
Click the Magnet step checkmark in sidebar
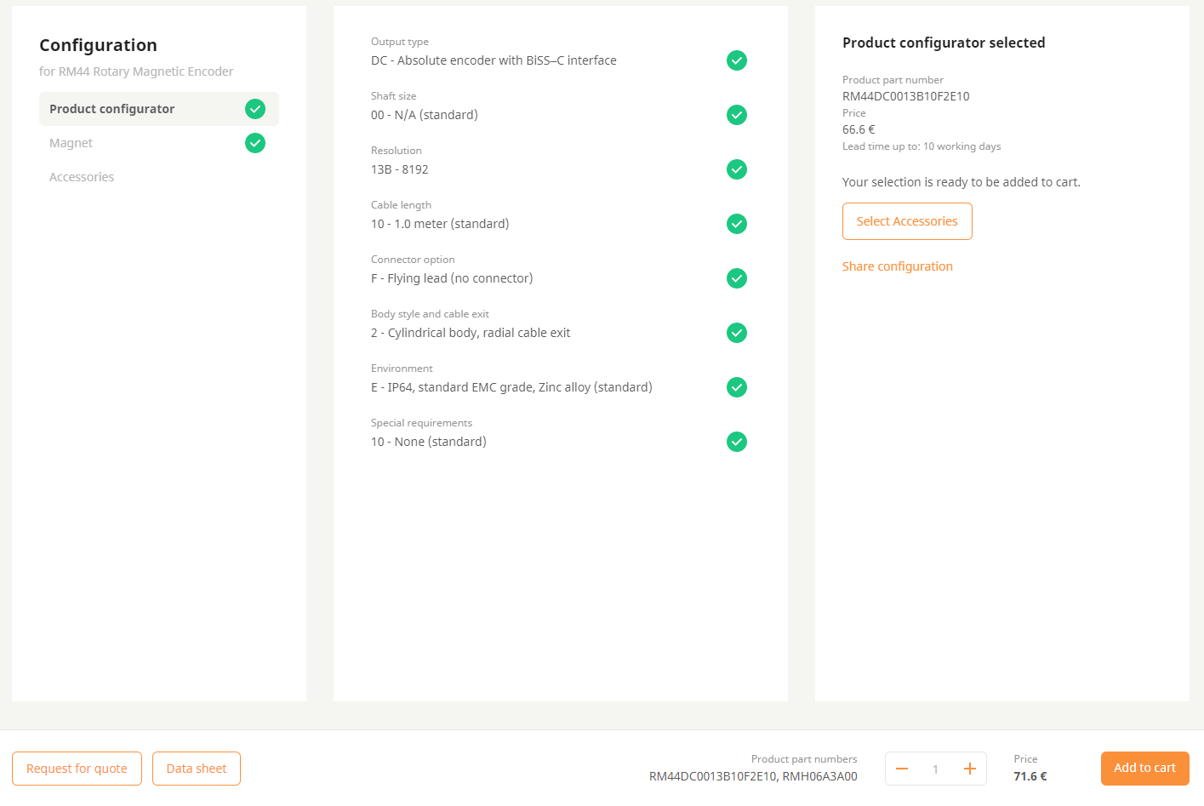pyautogui.click(x=255, y=143)
